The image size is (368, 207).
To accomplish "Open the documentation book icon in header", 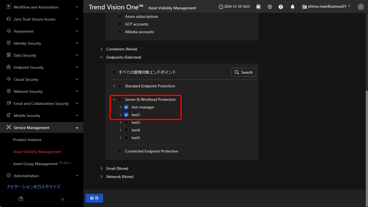I will pyautogui.click(x=259, y=7).
